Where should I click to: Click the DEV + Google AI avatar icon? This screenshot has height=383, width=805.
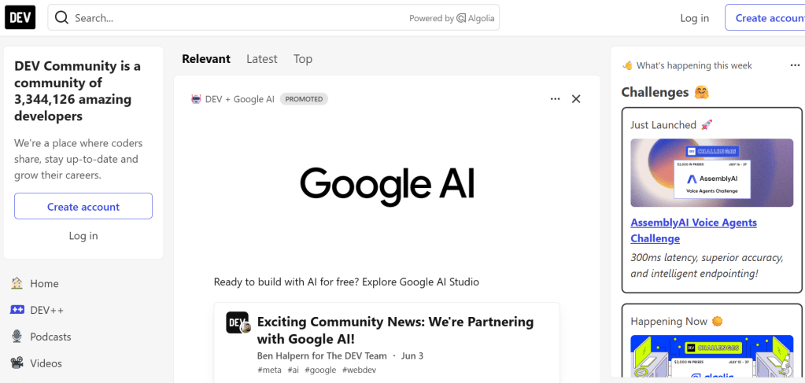(196, 99)
